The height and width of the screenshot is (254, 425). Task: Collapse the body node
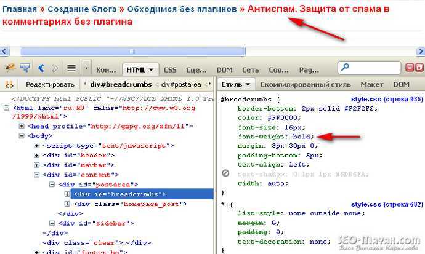click(x=22, y=136)
